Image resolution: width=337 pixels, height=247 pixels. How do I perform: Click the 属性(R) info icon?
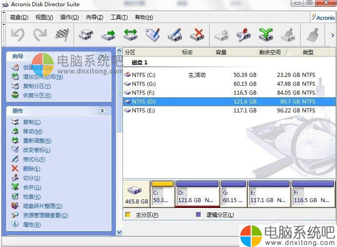[x=15, y=224]
